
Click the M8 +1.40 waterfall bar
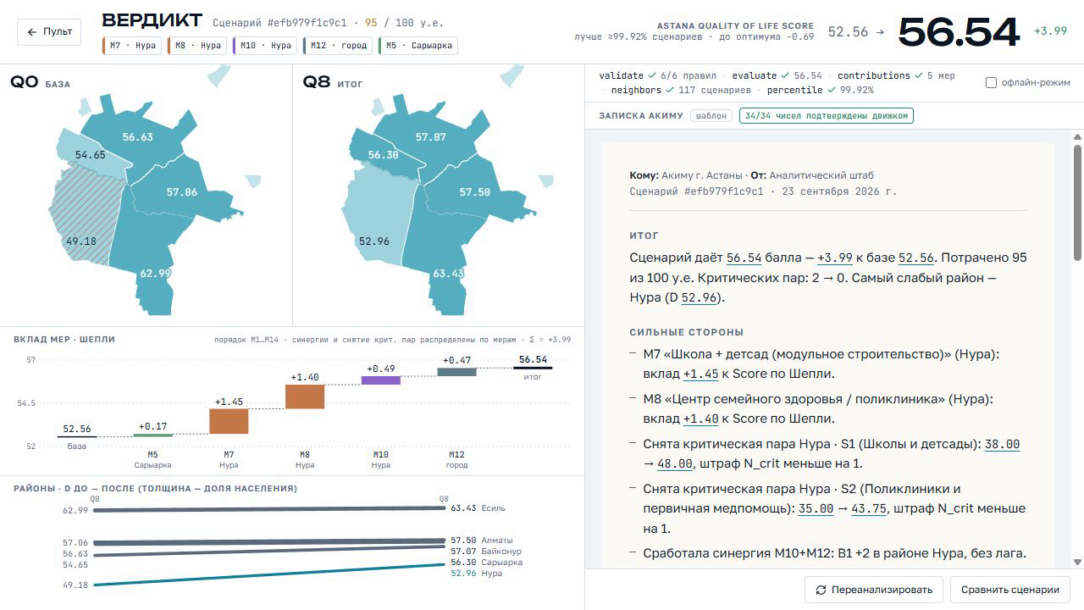pos(305,396)
